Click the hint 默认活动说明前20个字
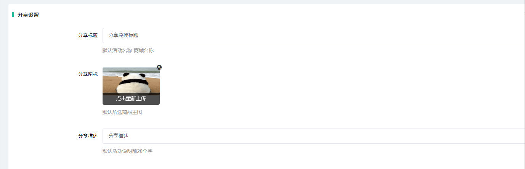 [x=127, y=151]
